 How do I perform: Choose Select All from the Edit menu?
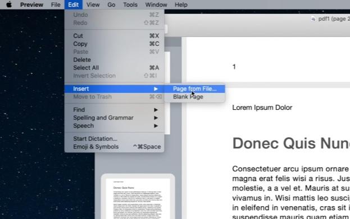114,68
